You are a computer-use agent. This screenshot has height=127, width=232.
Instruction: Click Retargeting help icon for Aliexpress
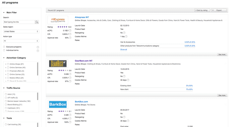(x=124, y=33)
